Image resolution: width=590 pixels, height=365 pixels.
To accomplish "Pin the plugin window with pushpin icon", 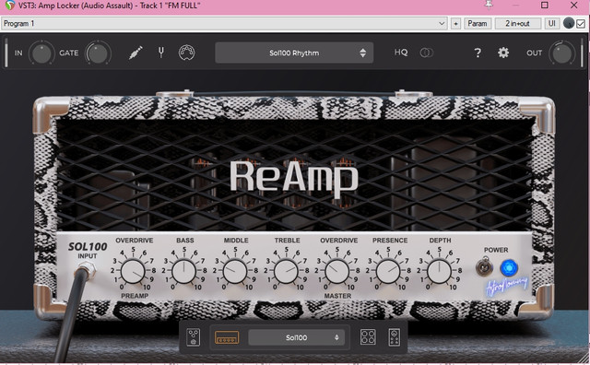I will tap(489, 5).
